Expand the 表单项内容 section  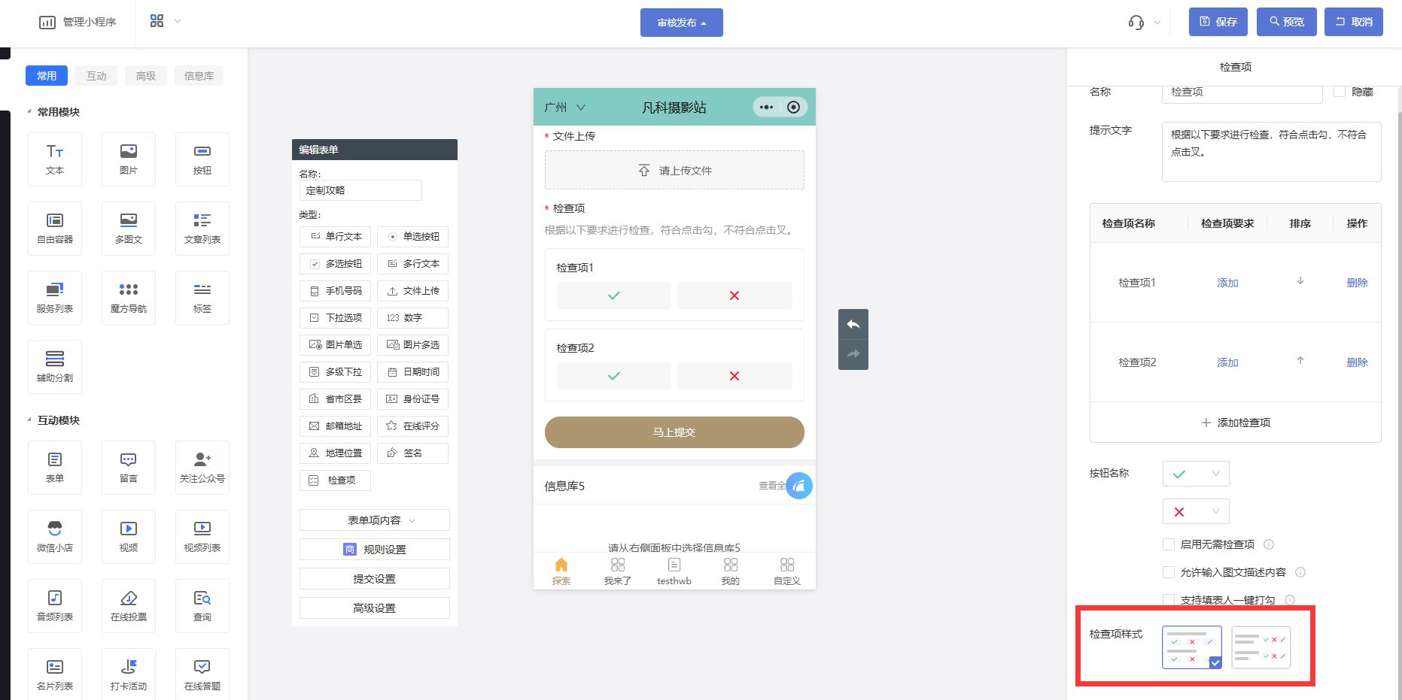click(x=375, y=520)
